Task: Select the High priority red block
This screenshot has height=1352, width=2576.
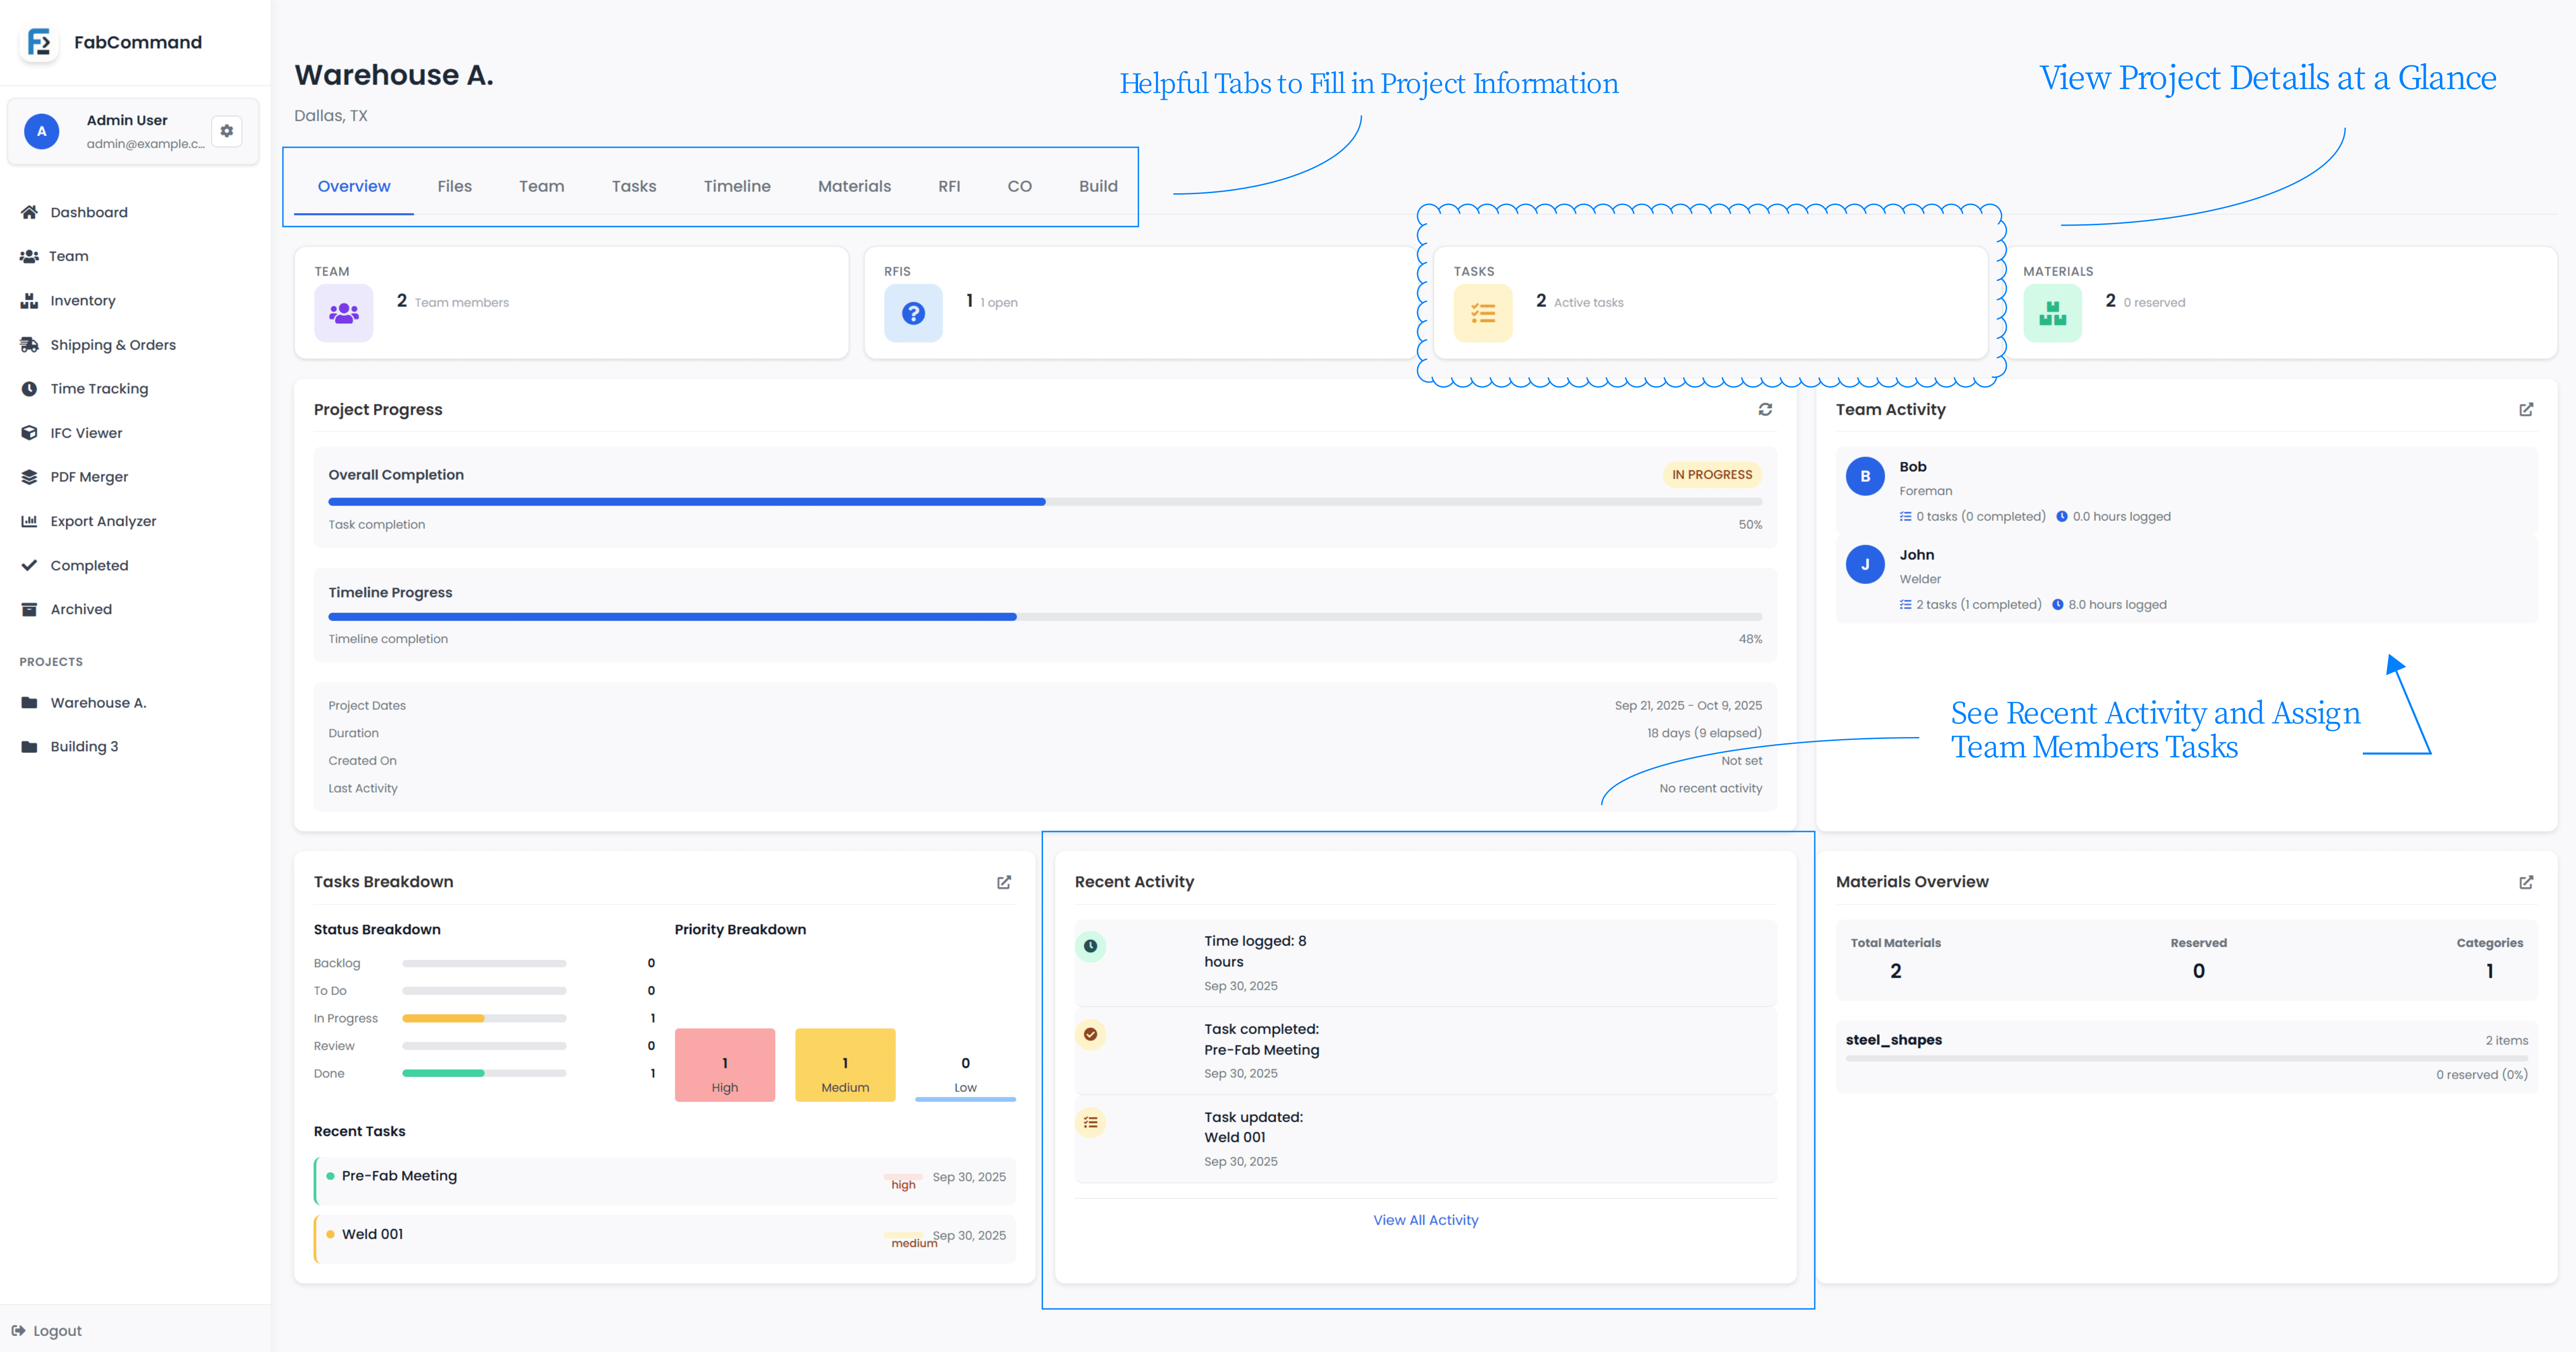Action: click(724, 1065)
